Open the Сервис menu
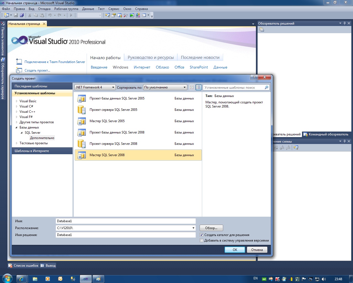The image size is (353, 283). [x=114, y=9]
